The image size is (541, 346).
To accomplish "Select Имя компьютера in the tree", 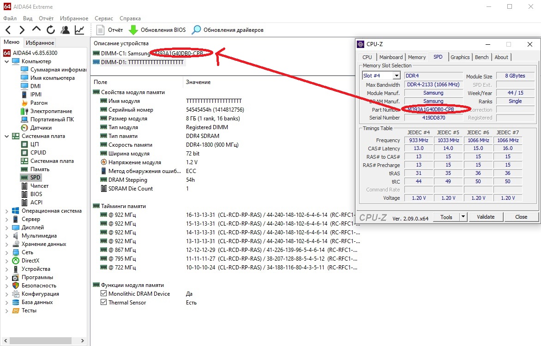I will coord(48,78).
